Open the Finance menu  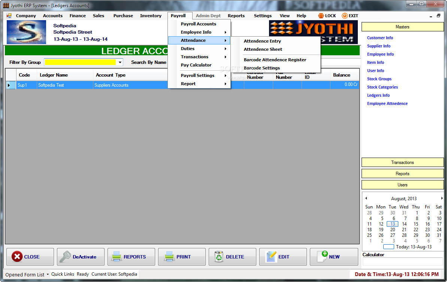pyautogui.click(x=78, y=16)
